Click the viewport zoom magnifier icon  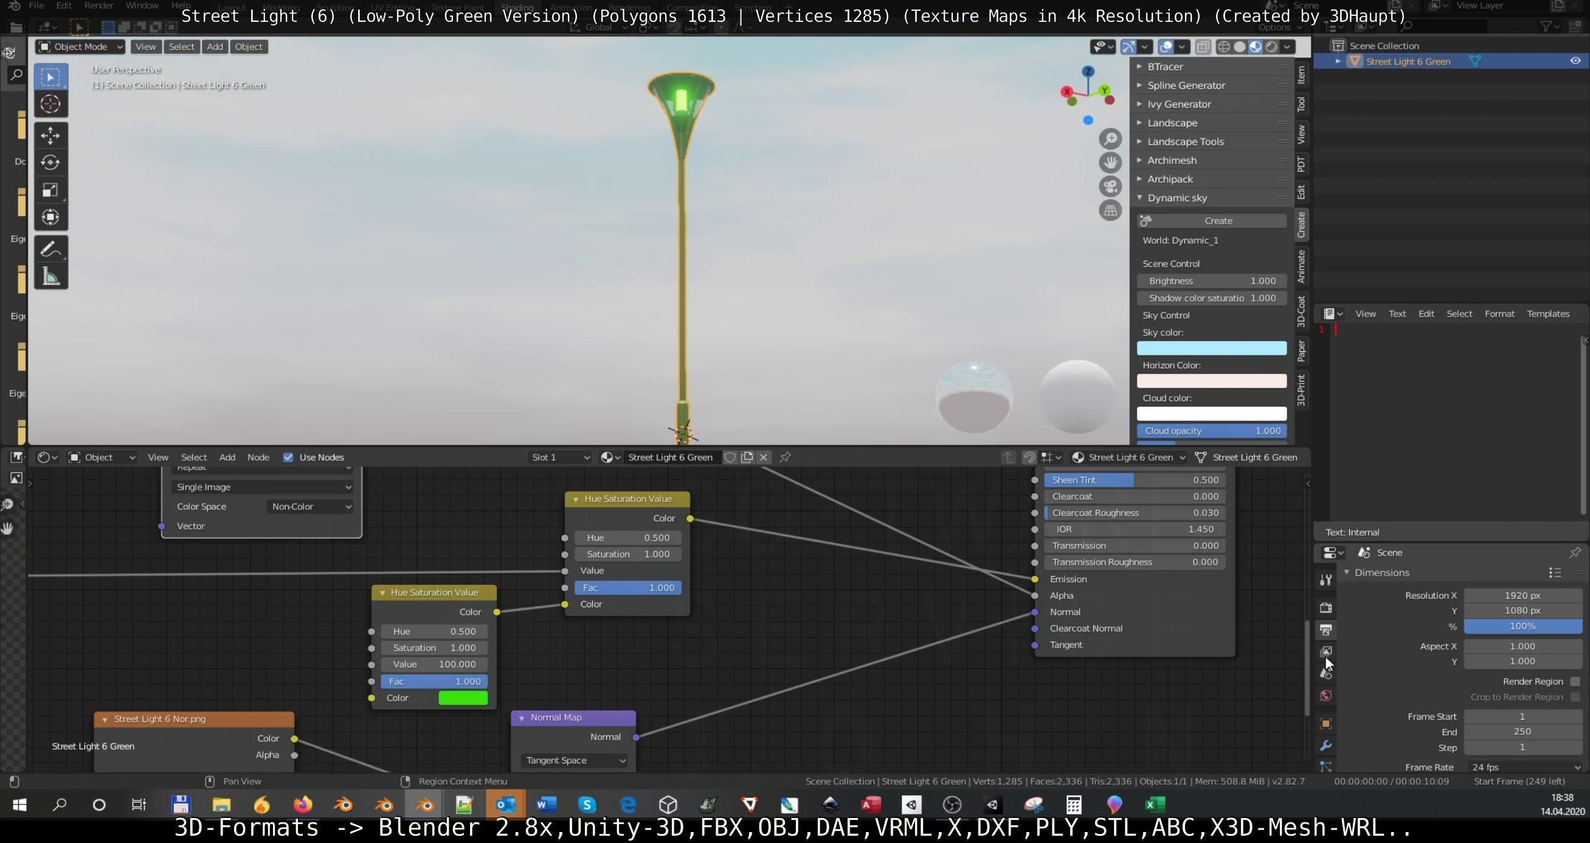(x=1110, y=139)
